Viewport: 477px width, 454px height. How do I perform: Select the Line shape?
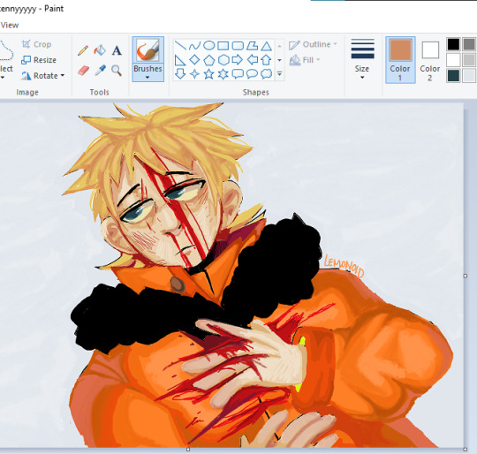(180, 46)
